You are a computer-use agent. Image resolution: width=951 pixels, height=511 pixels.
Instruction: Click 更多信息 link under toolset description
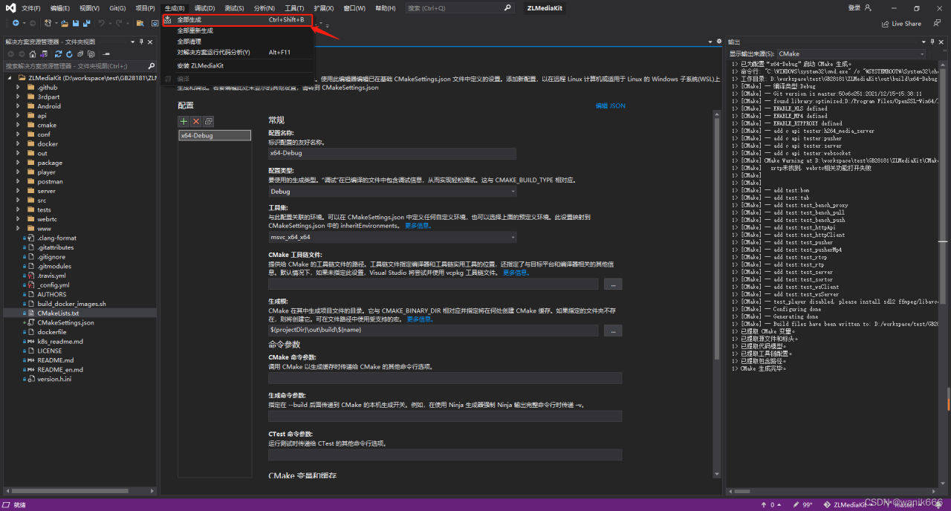point(418,225)
